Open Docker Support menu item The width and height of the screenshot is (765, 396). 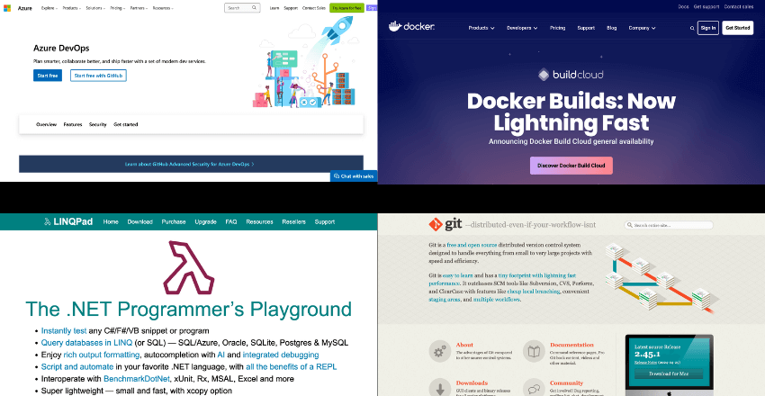point(586,28)
